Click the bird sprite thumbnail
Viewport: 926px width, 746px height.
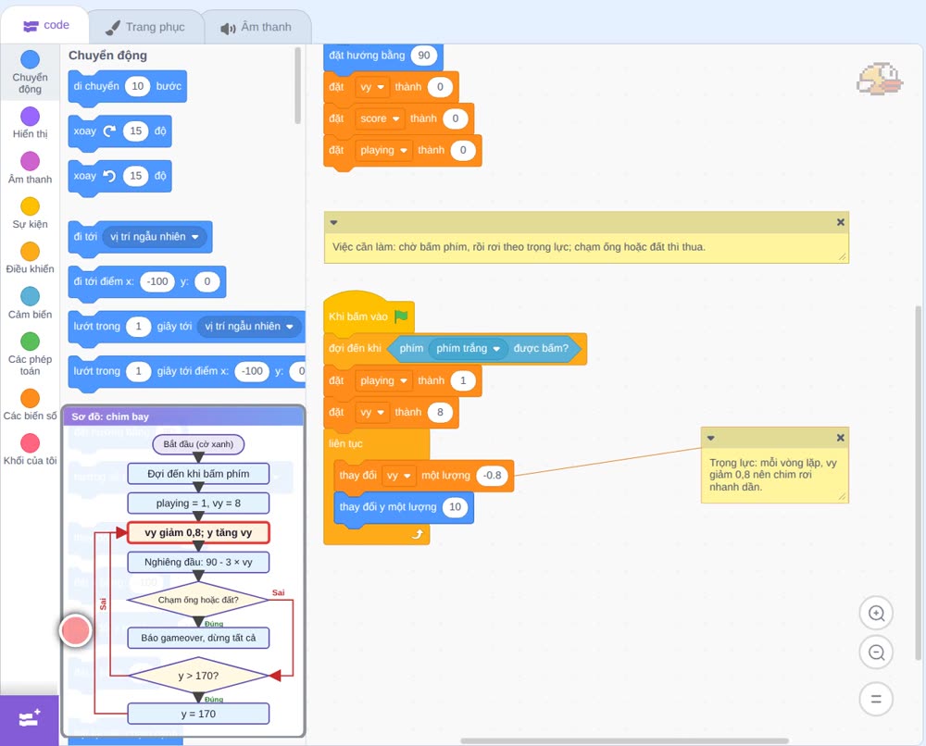[x=880, y=79]
